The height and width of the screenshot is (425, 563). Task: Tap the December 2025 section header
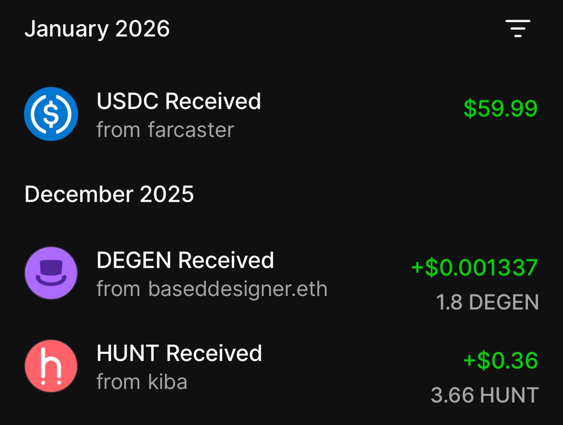click(x=109, y=194)
